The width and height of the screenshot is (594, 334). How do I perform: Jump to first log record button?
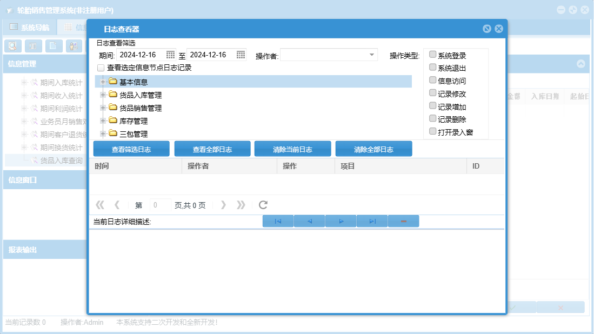coord(278,221)
